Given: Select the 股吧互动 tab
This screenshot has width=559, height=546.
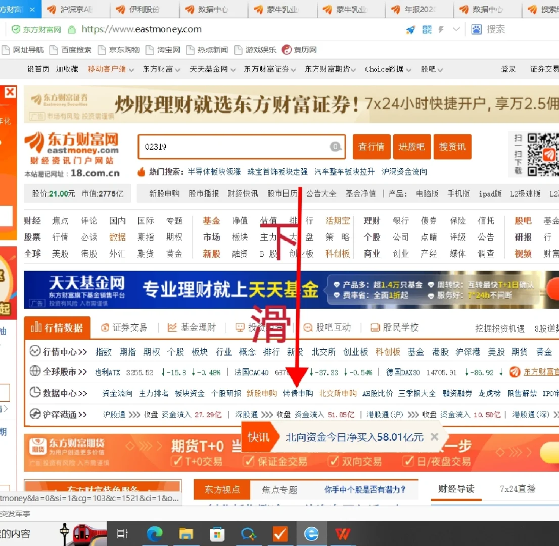Looking at the screenshot, I should click(x=327, y=328).
